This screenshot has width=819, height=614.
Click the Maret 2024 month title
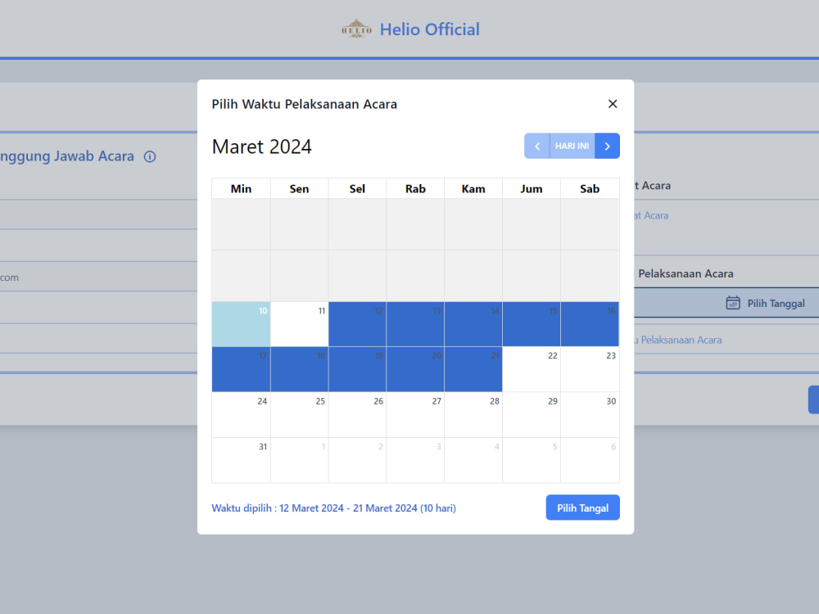262,147
